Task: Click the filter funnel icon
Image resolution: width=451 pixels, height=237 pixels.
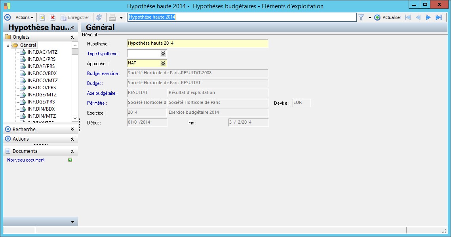Action: (361, 17)
